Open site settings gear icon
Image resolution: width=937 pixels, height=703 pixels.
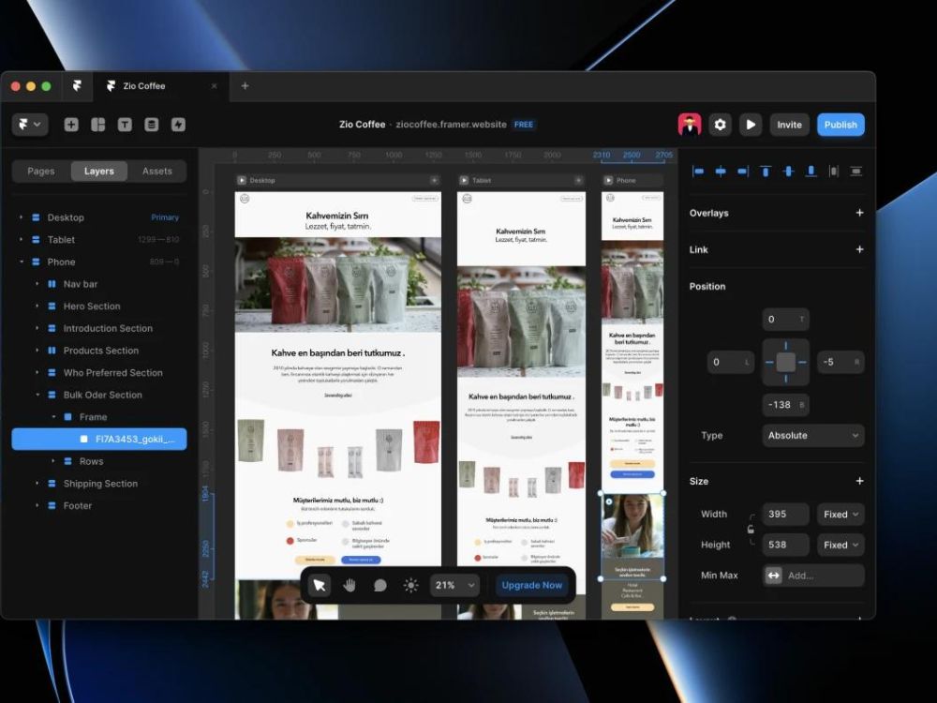pyautogui.click(x=720, y=125)
